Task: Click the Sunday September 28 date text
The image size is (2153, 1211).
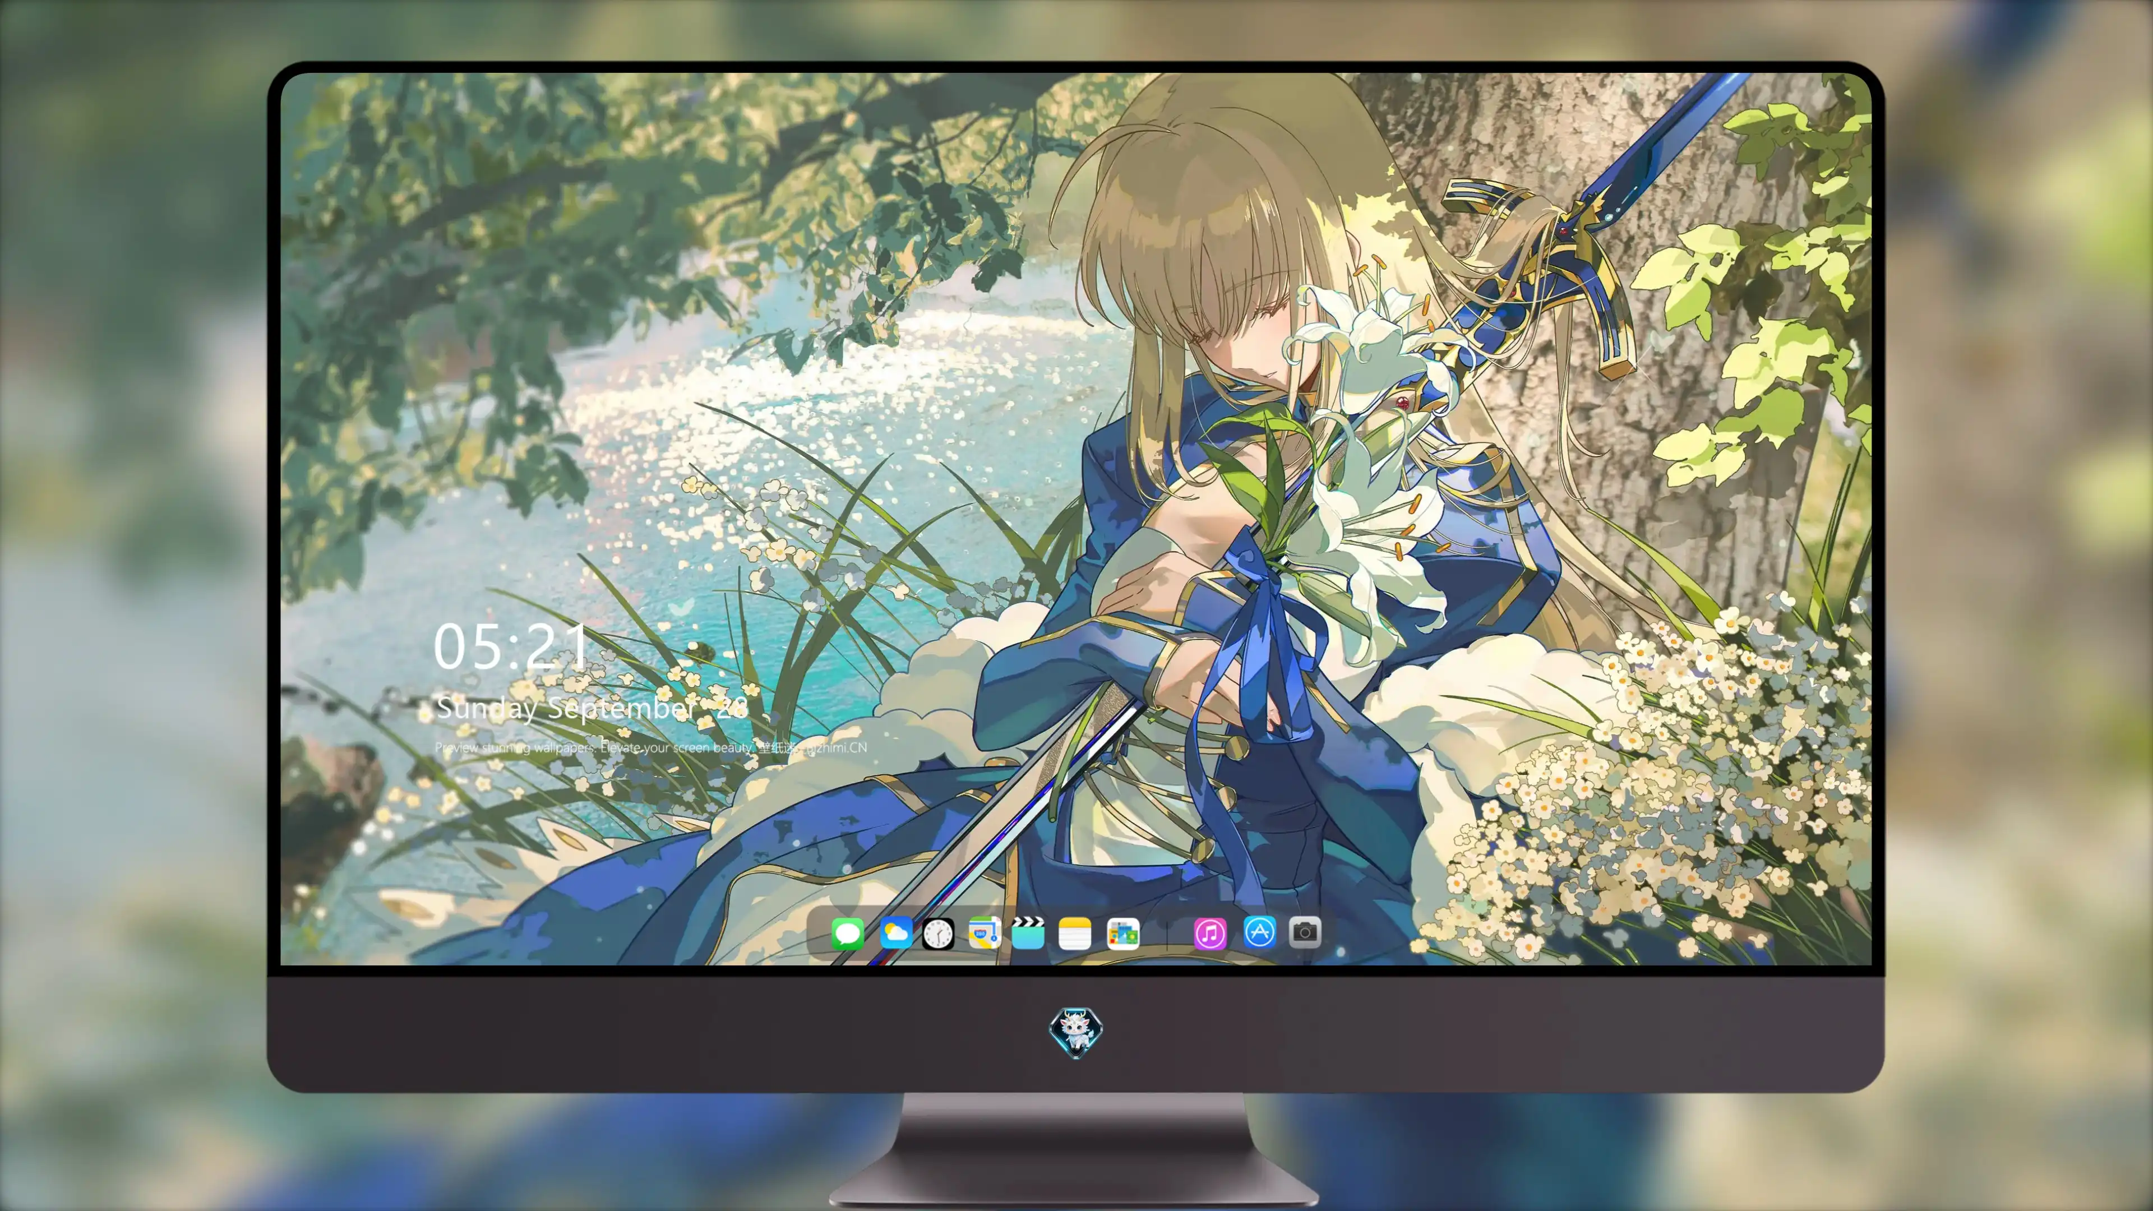Action: point(592,708)
